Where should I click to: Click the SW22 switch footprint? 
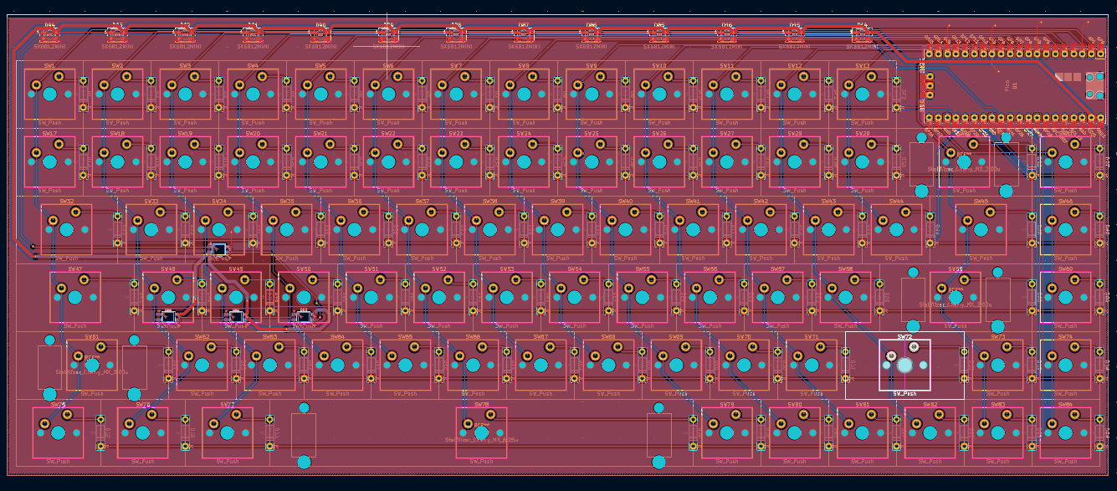tap(388, 161)
